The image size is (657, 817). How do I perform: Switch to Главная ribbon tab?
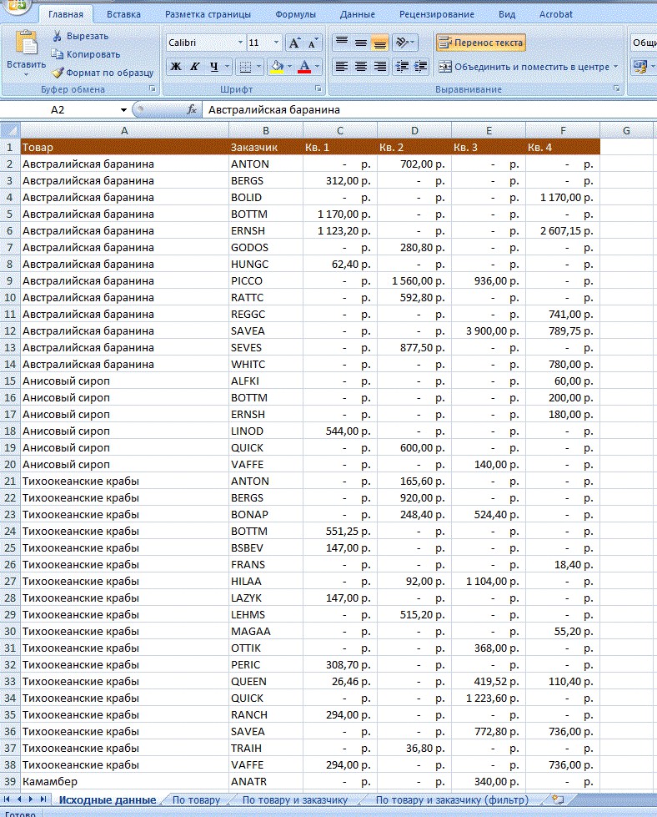66,14
